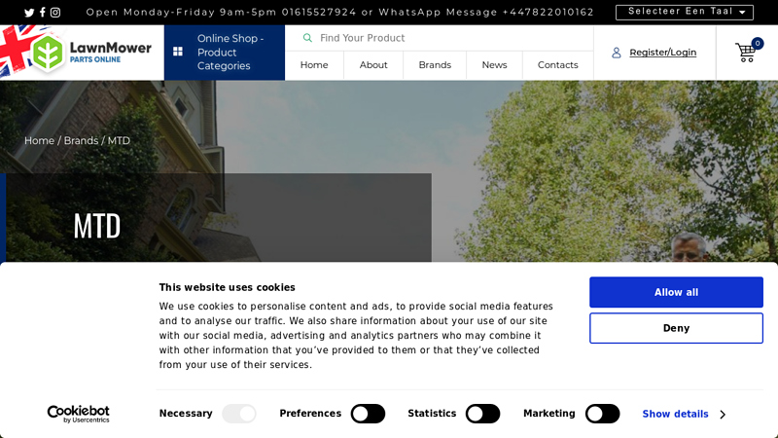The image size is (778, 438).
Task: Click the Find Your Product search field
Action: click(x=447, y=38)
